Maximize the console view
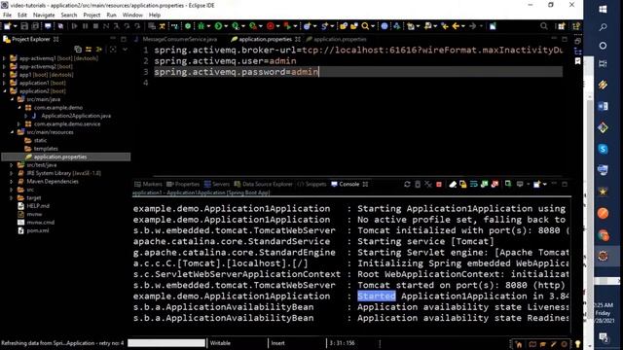This screenshot has width=623, height=350. [x=565, y=184]
